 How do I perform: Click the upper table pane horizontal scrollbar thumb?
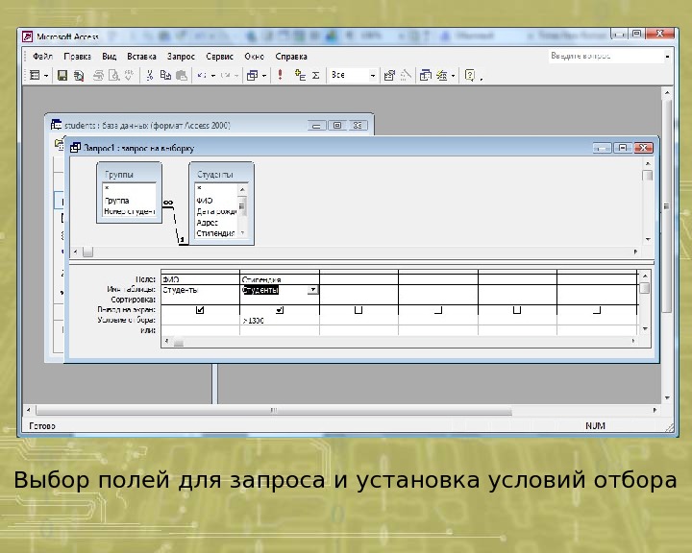click(x=88, y=252)
